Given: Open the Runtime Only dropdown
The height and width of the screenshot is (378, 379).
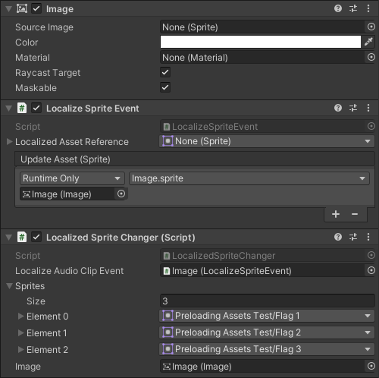Looking at the screenshot, I should click(72, 178).
